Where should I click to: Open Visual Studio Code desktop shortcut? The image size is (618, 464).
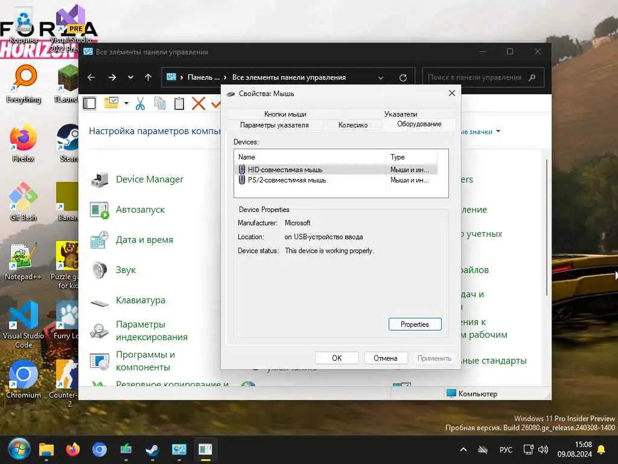click(24, 325)
